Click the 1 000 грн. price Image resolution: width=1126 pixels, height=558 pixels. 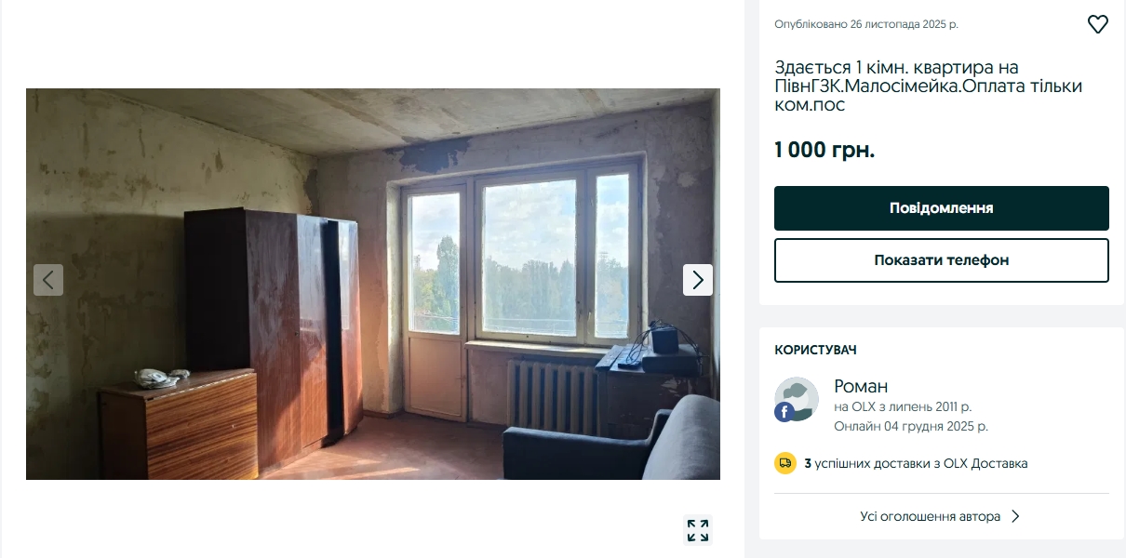coord(824,150)
